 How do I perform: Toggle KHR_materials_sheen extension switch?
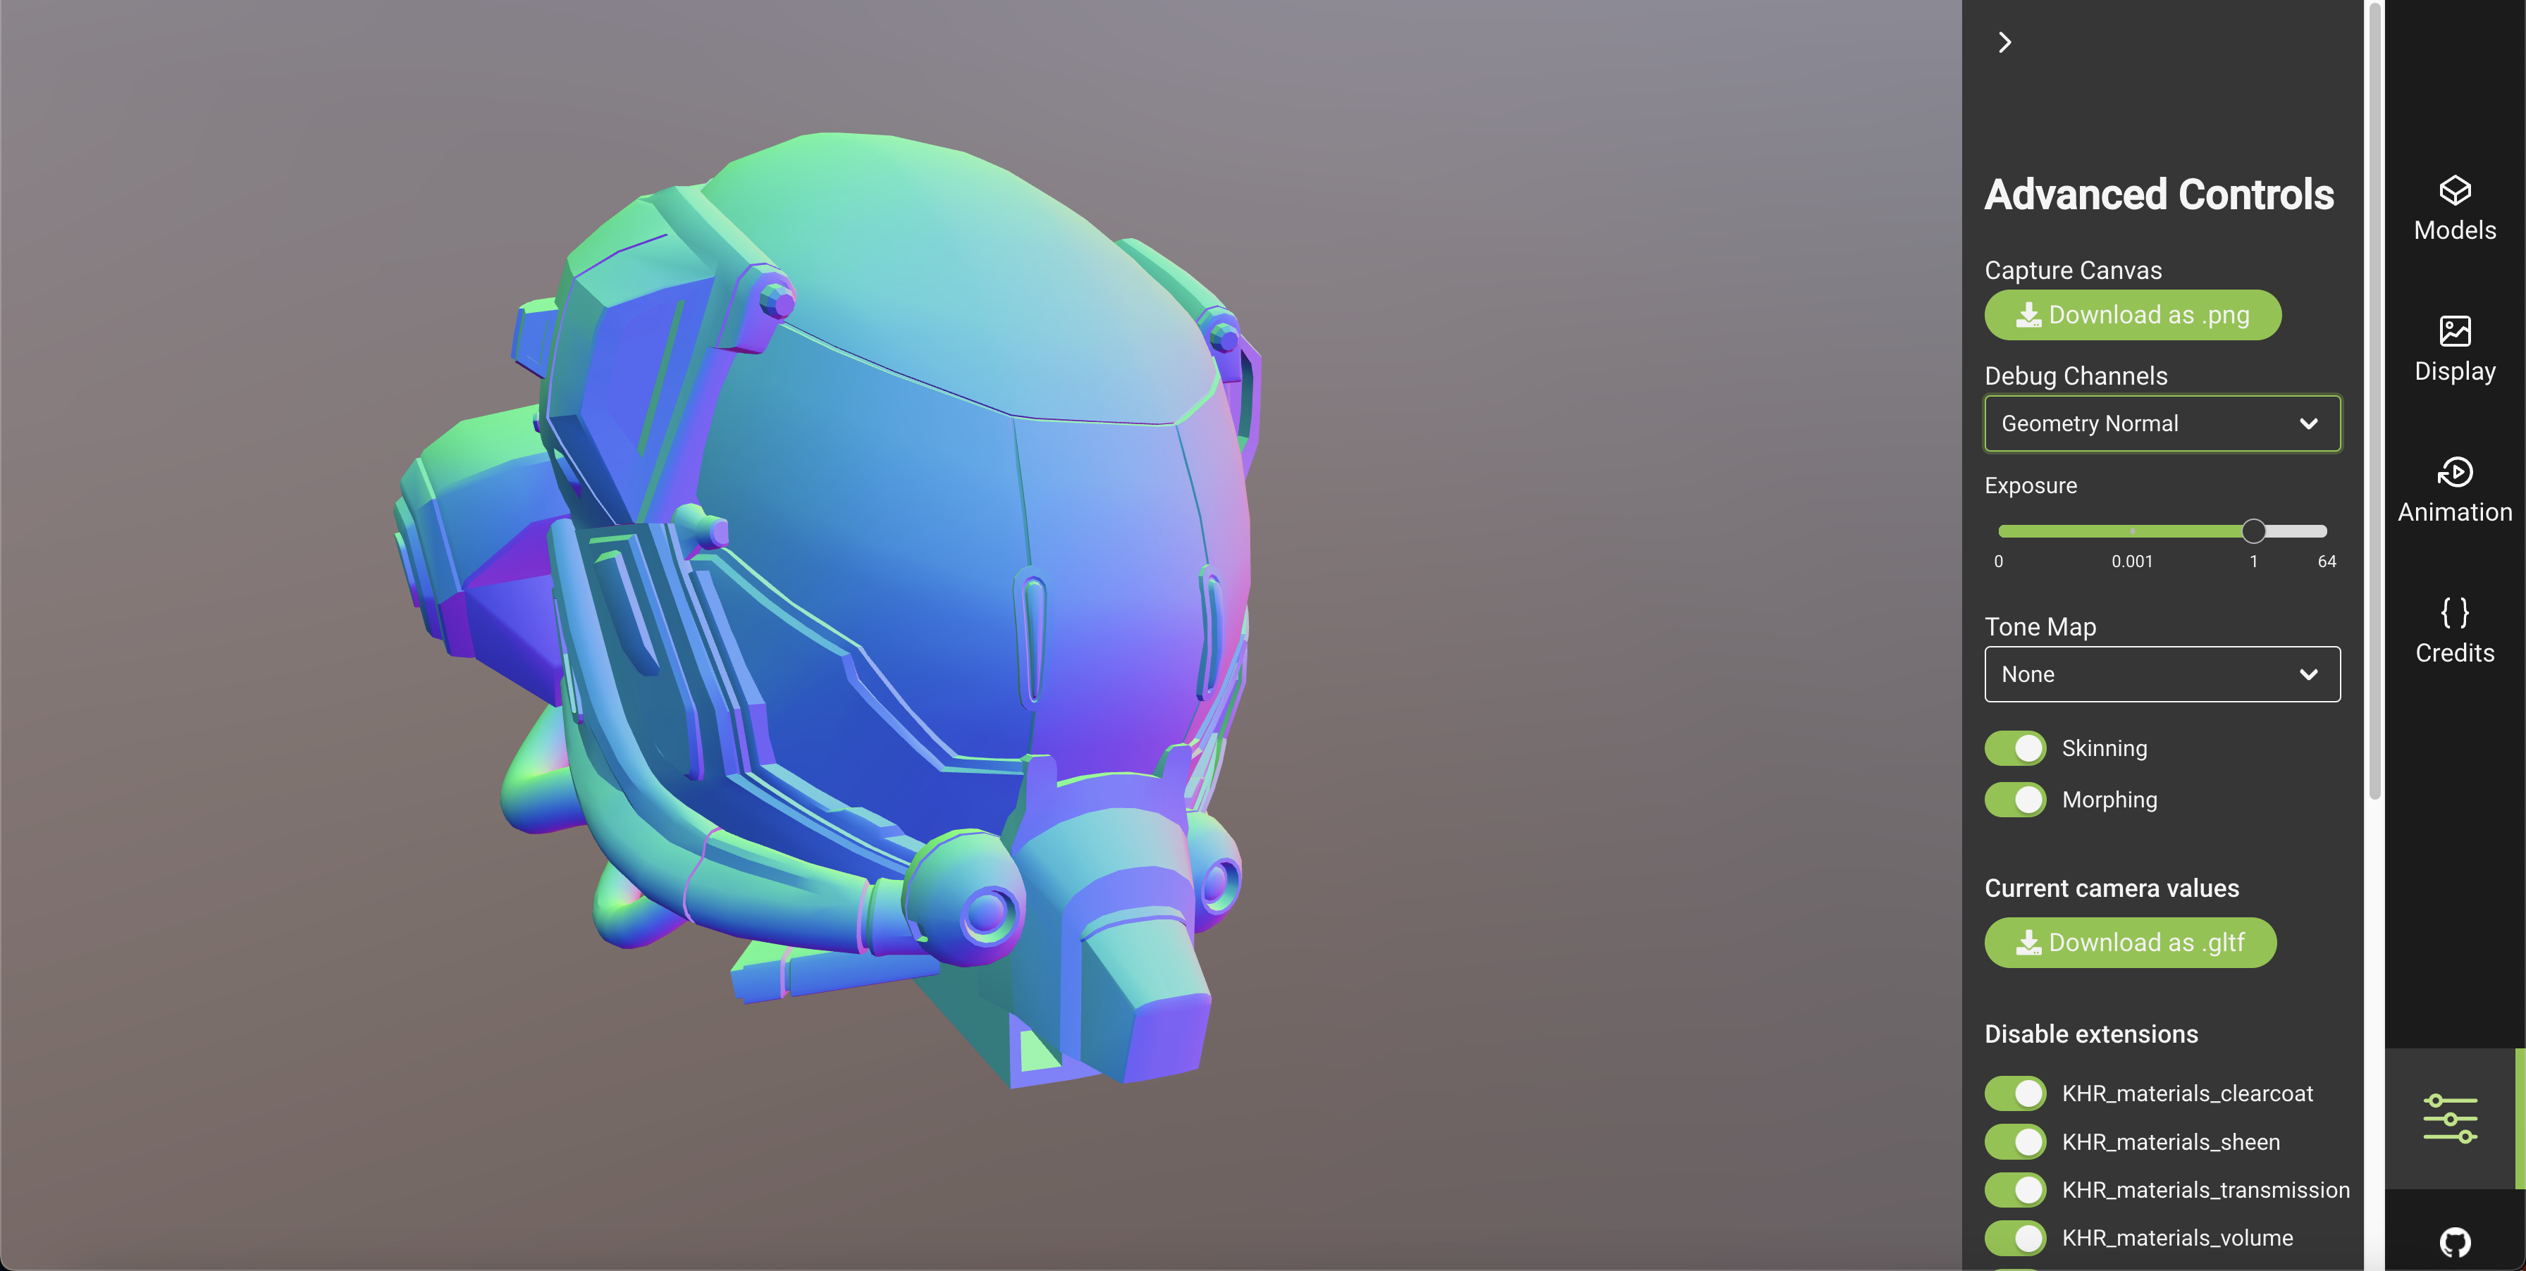[x=2015, y=1141]
